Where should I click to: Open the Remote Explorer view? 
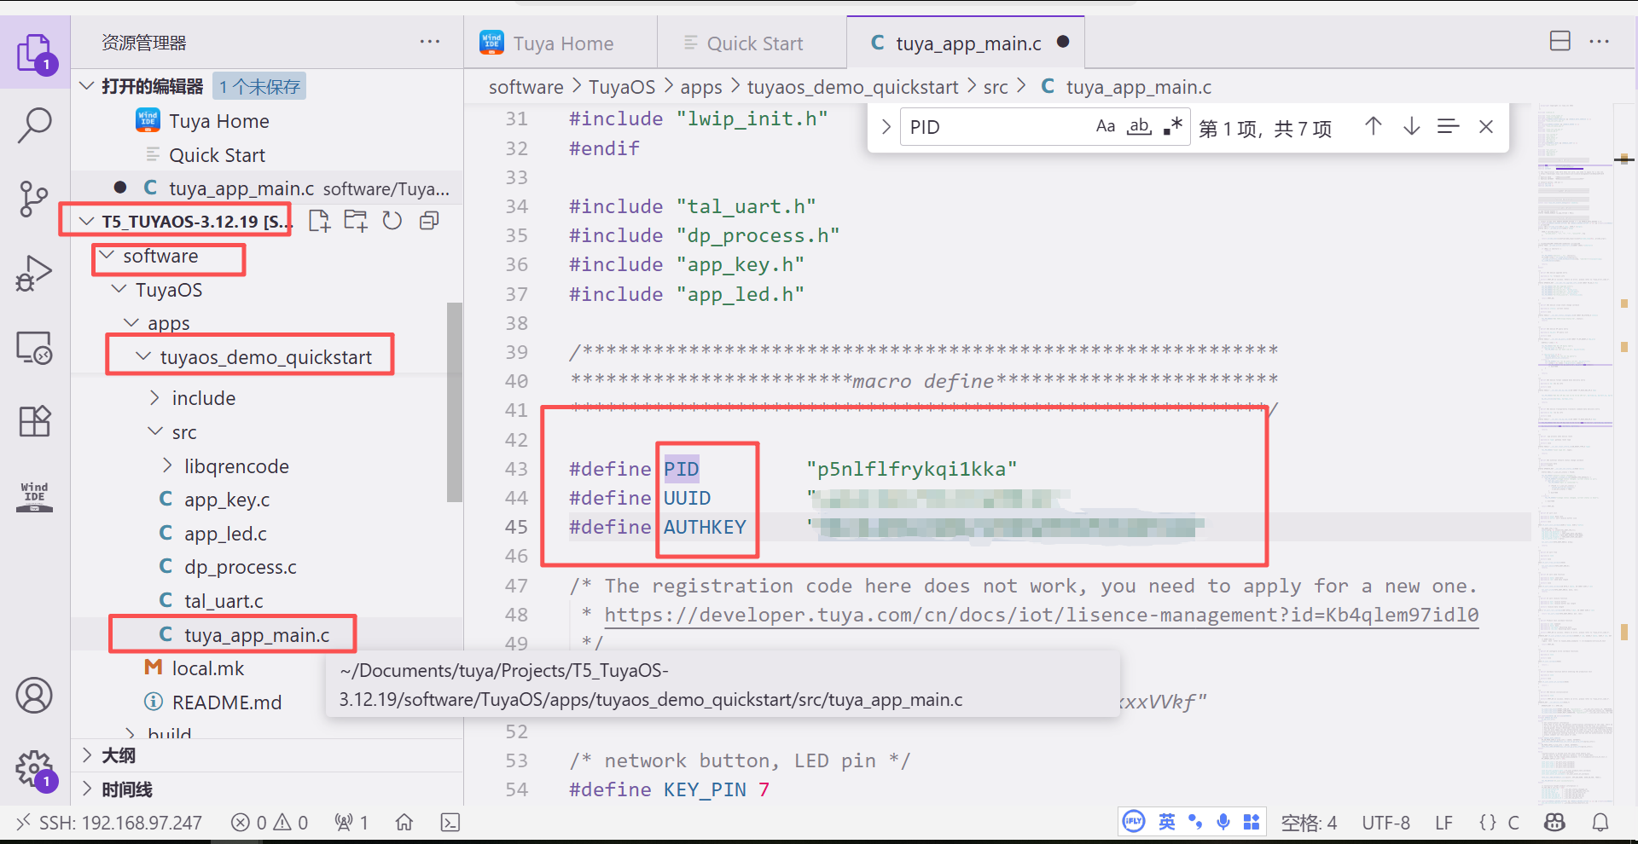(x=35, y=348)
